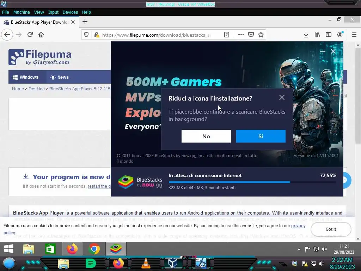Show Firefox sidebars icon
This screenshot has width=361, height=271.
coord(329,35)
